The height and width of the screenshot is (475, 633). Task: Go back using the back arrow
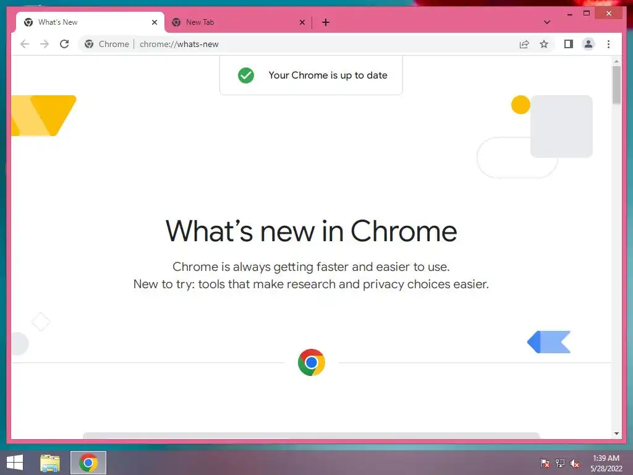point(25,44)
